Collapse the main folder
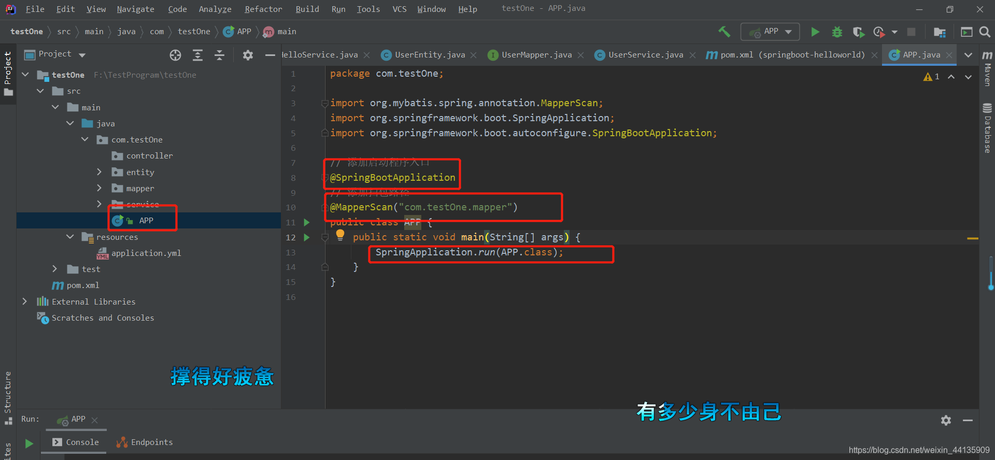The height and width of the screenshot is (460, 995). click(x=55, y=107)
